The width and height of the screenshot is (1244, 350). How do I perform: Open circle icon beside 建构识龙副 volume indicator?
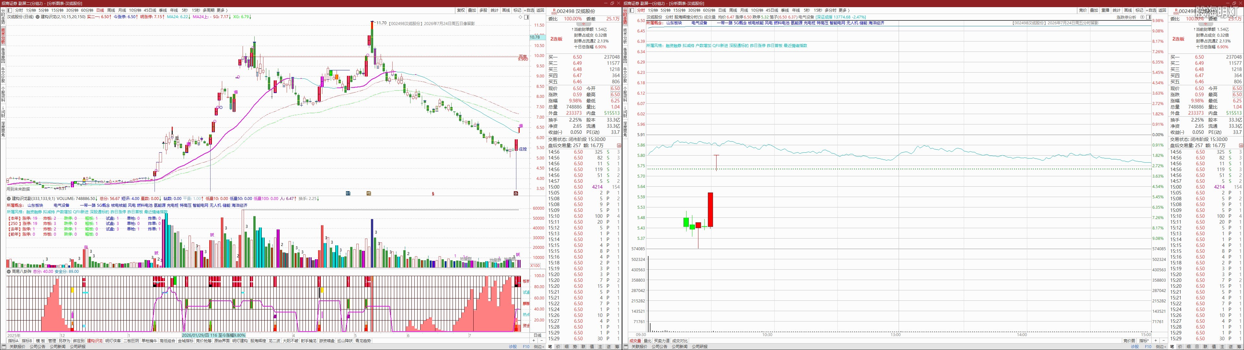click(9, 199)
